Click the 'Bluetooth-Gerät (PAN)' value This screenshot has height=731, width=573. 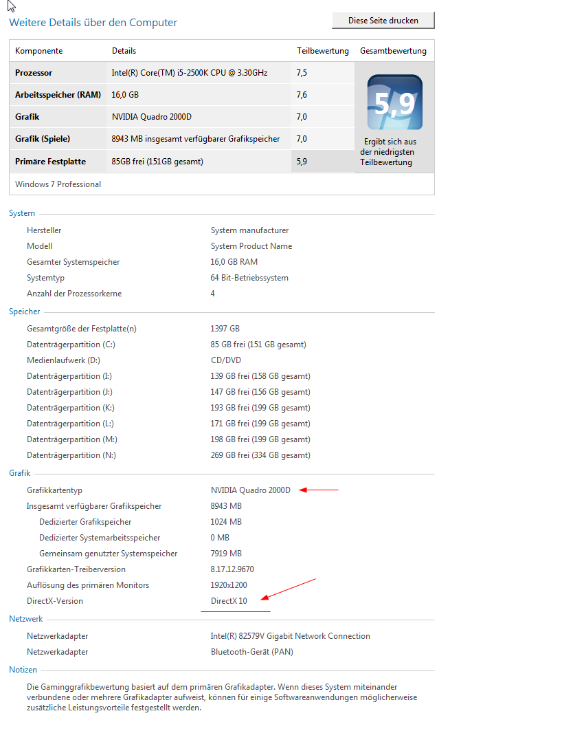point(252,652)
